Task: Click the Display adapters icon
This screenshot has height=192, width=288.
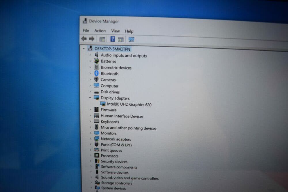Action: 96,98
